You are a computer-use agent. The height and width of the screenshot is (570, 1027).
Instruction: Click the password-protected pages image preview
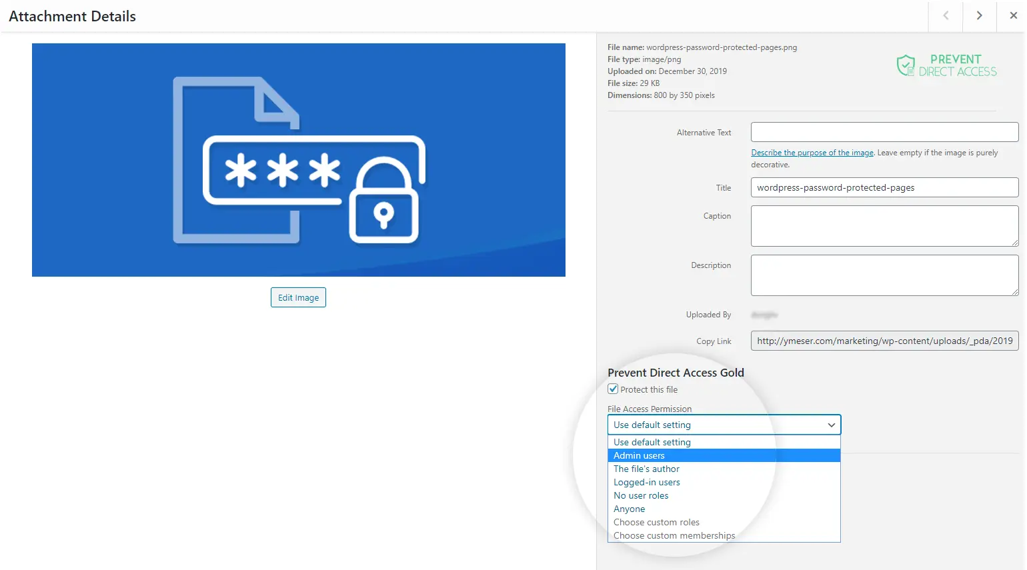pyautogui.click(x=299, y=160)
